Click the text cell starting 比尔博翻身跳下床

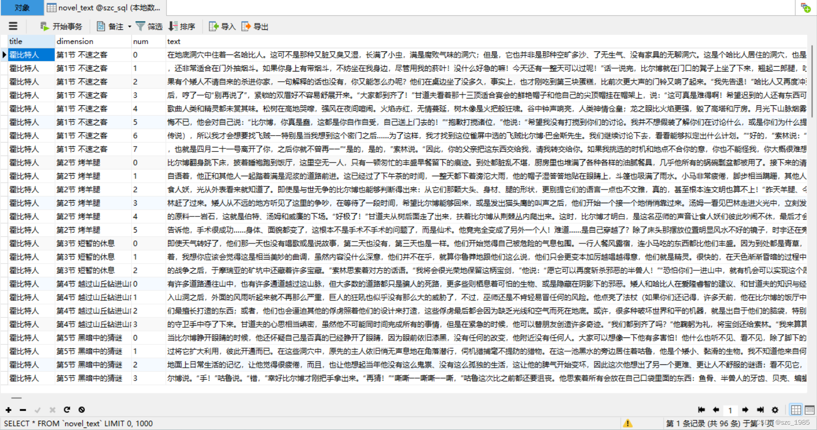[x=486, y=163]
